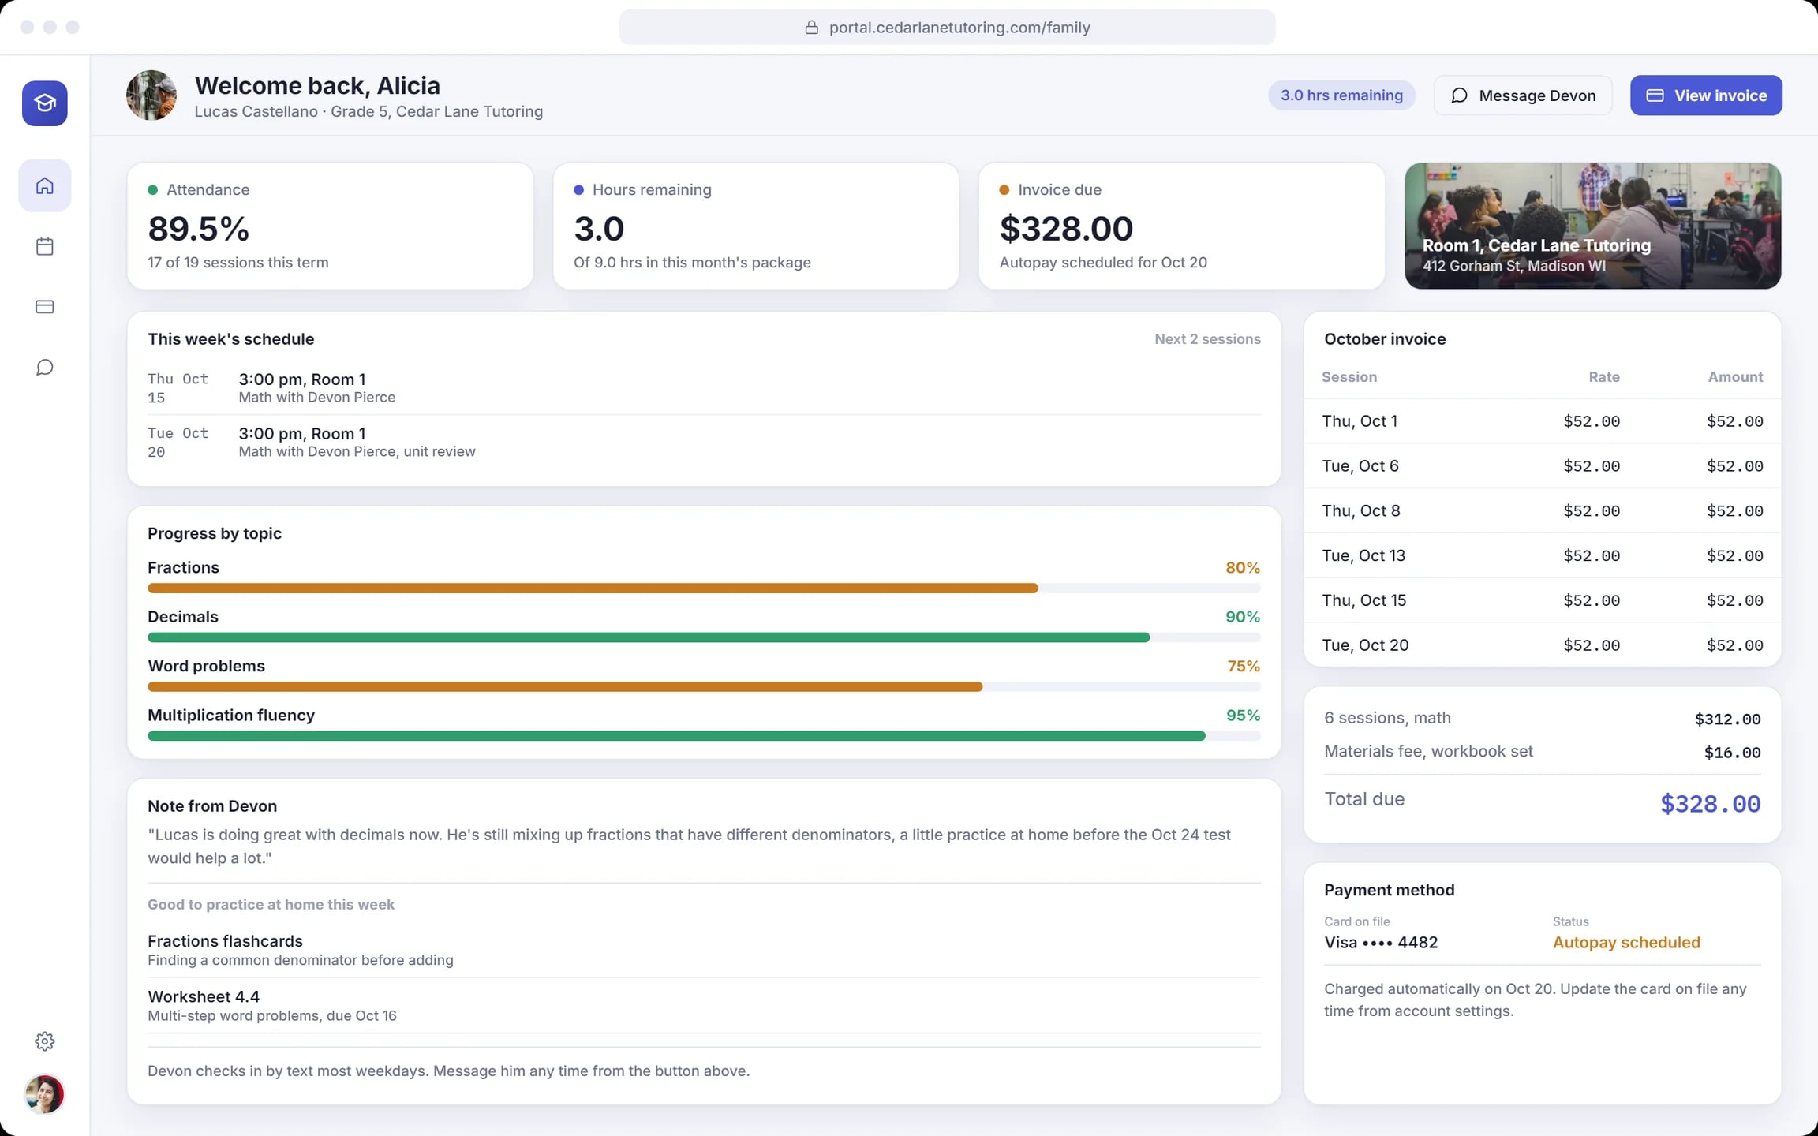1818x1136 pixels.
Task: Click the Next 2 sessions label
Action: click(x=1207, y=339)
